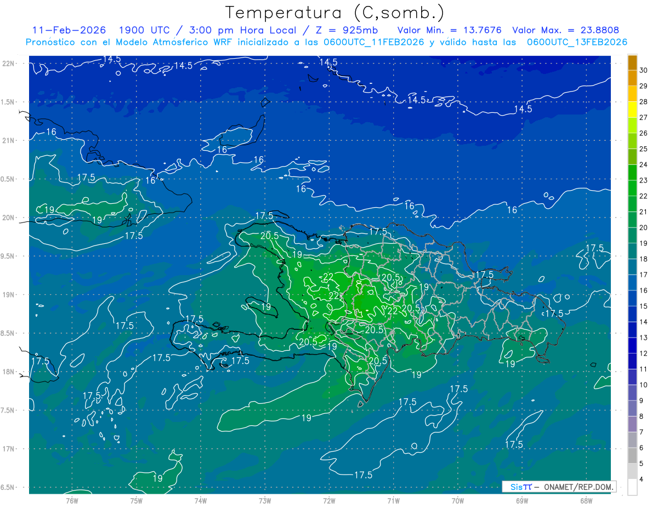The width and height of the screenshot is (658, 508).
Task: Pick the color scale swatch between 22 and 23
Action: [x=632, y=188]
